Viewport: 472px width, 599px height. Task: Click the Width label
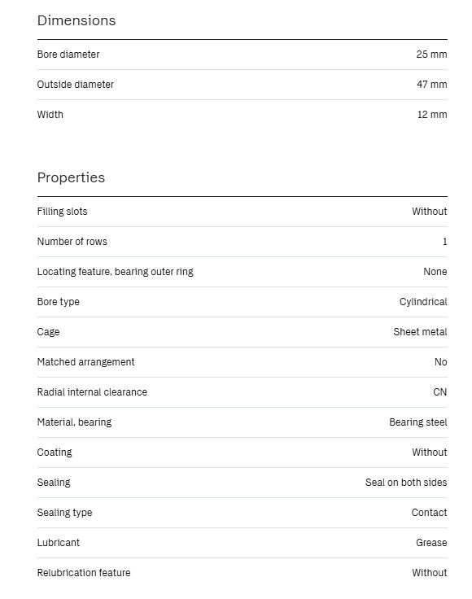click(50, 115)
